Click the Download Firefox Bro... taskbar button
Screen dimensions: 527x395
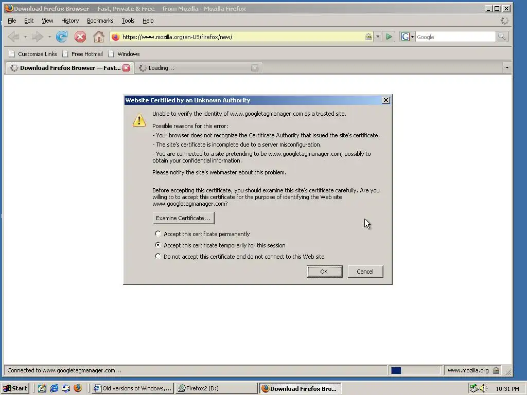click(301, 389)
